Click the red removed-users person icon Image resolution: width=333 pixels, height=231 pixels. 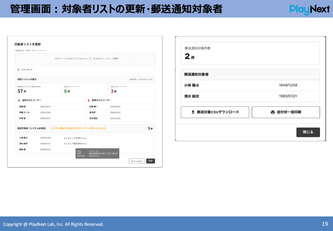click(x=89, y=100)
